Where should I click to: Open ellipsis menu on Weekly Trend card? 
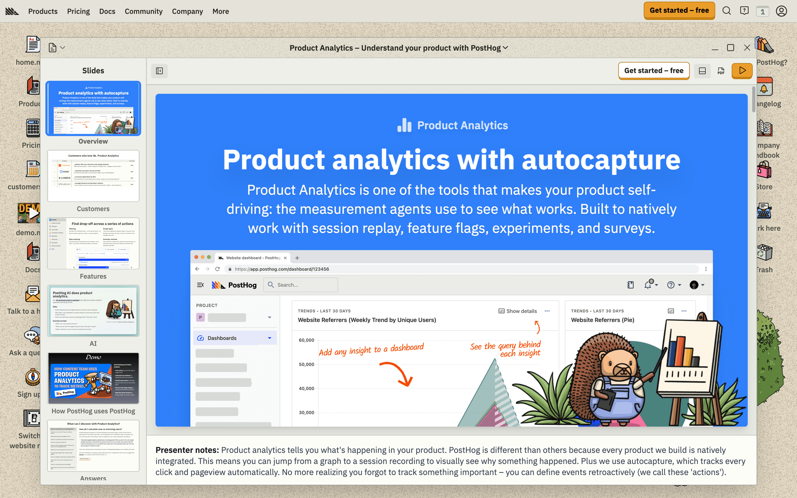pos(547,311)
